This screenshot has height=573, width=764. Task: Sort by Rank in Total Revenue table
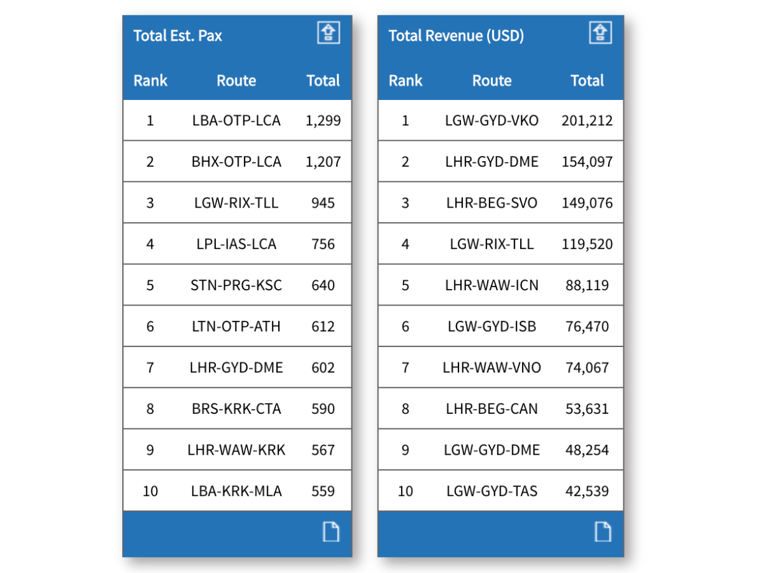coord(406,81)
